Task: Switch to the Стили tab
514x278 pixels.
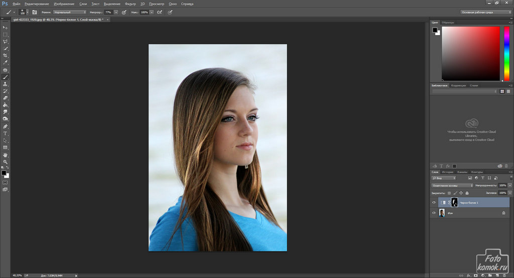Action: click(x=474, y=86)
